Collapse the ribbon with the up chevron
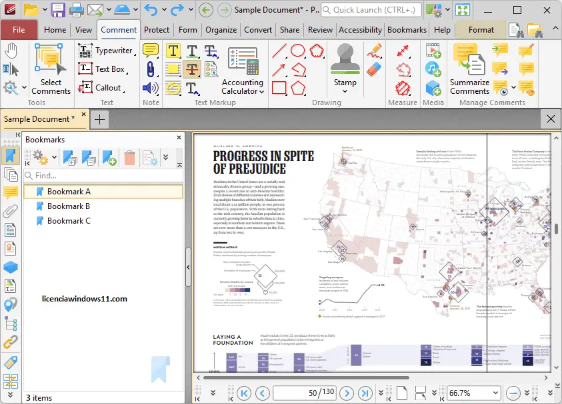 pyautogui.click(x=555, y=28)
